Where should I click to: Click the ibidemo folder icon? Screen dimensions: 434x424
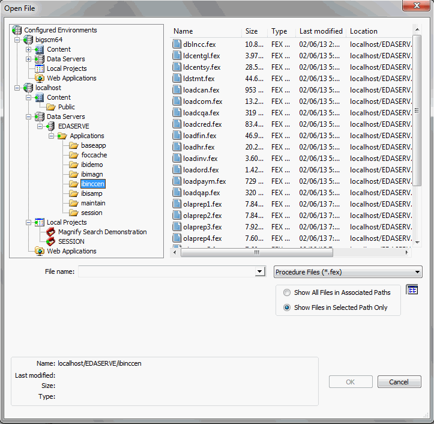click(74, 165)
